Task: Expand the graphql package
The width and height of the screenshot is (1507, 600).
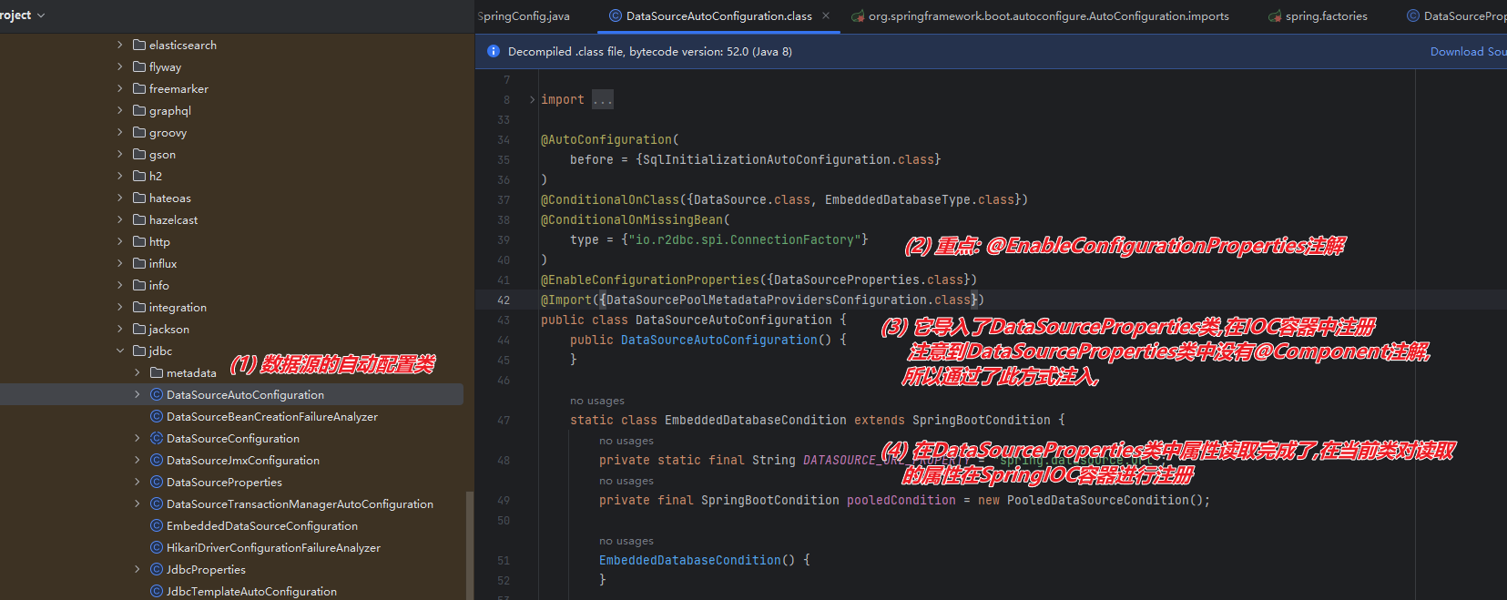Action: [x=120, y=110]
